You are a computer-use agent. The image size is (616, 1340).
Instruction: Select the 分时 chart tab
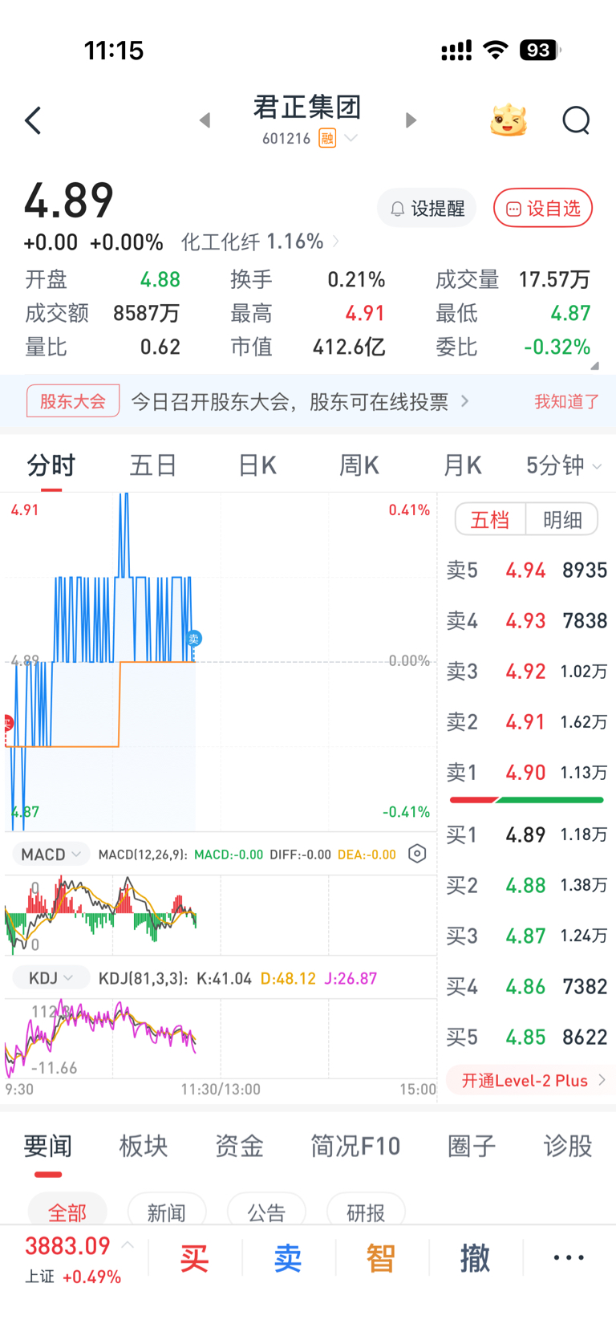point(51,465)
